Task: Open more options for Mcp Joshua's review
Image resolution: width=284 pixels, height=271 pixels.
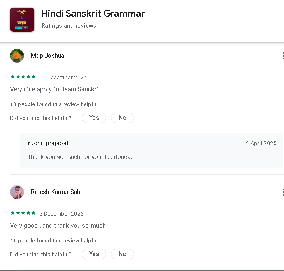Action: click(x=283, y=56)
